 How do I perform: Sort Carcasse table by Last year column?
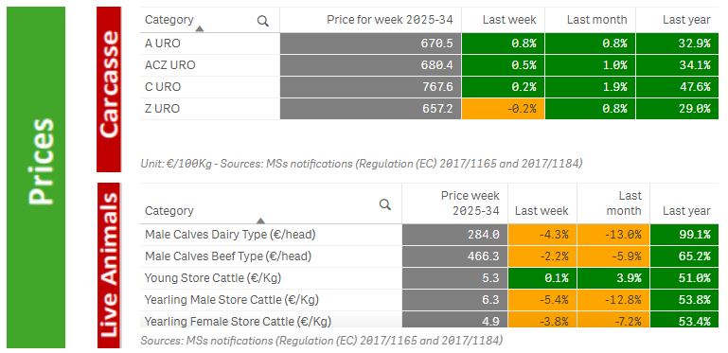coord(686,20)
